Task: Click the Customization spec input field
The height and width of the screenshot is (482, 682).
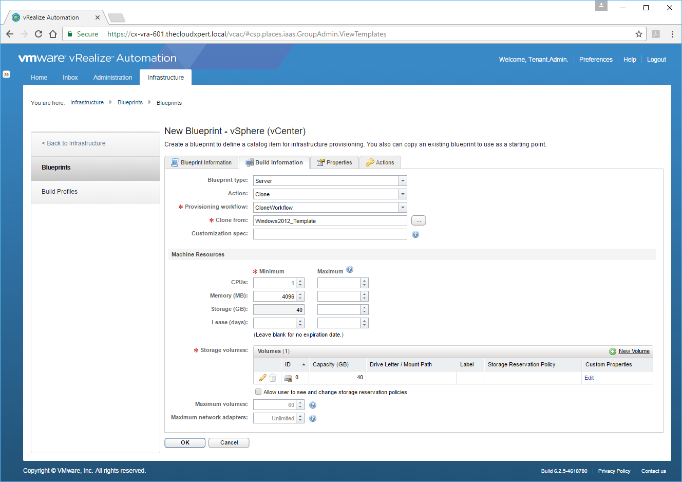Action: (330, 234)
